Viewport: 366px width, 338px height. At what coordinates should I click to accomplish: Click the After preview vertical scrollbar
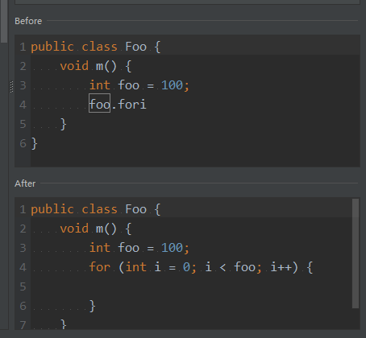pos(356,253)
